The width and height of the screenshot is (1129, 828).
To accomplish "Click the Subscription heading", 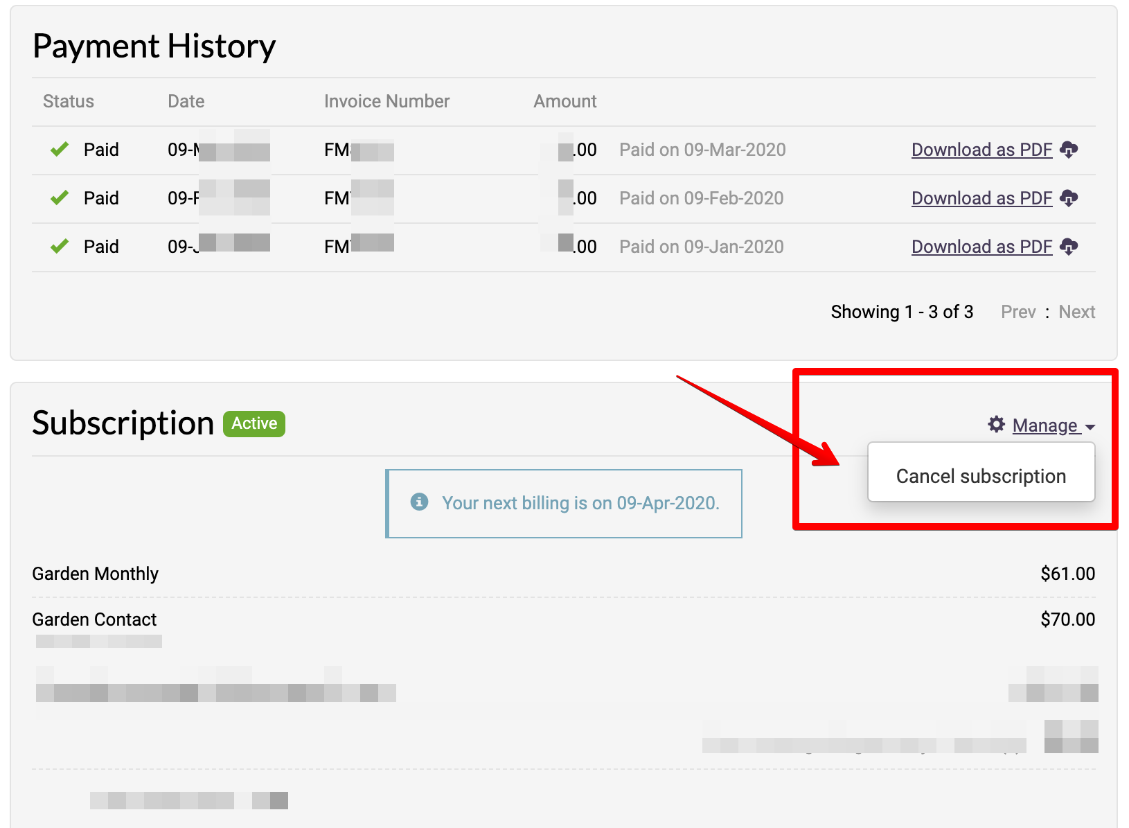I will [123, 423].
